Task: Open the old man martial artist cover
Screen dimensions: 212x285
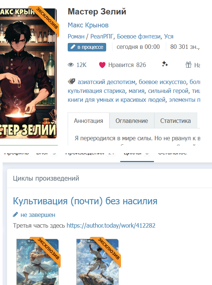Action: (x=38, y=262)
